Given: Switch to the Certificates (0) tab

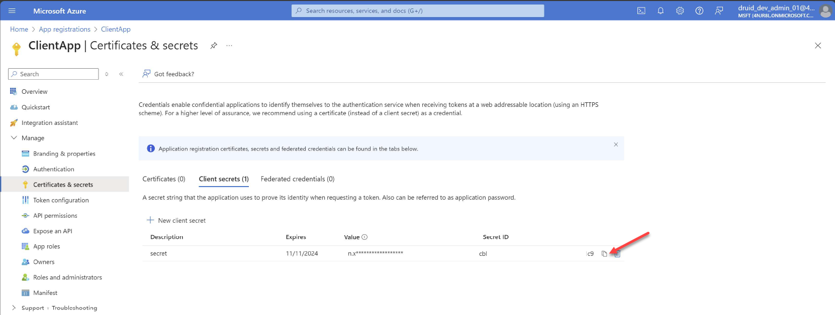Looking at the screenshot, I should point(164,179).
